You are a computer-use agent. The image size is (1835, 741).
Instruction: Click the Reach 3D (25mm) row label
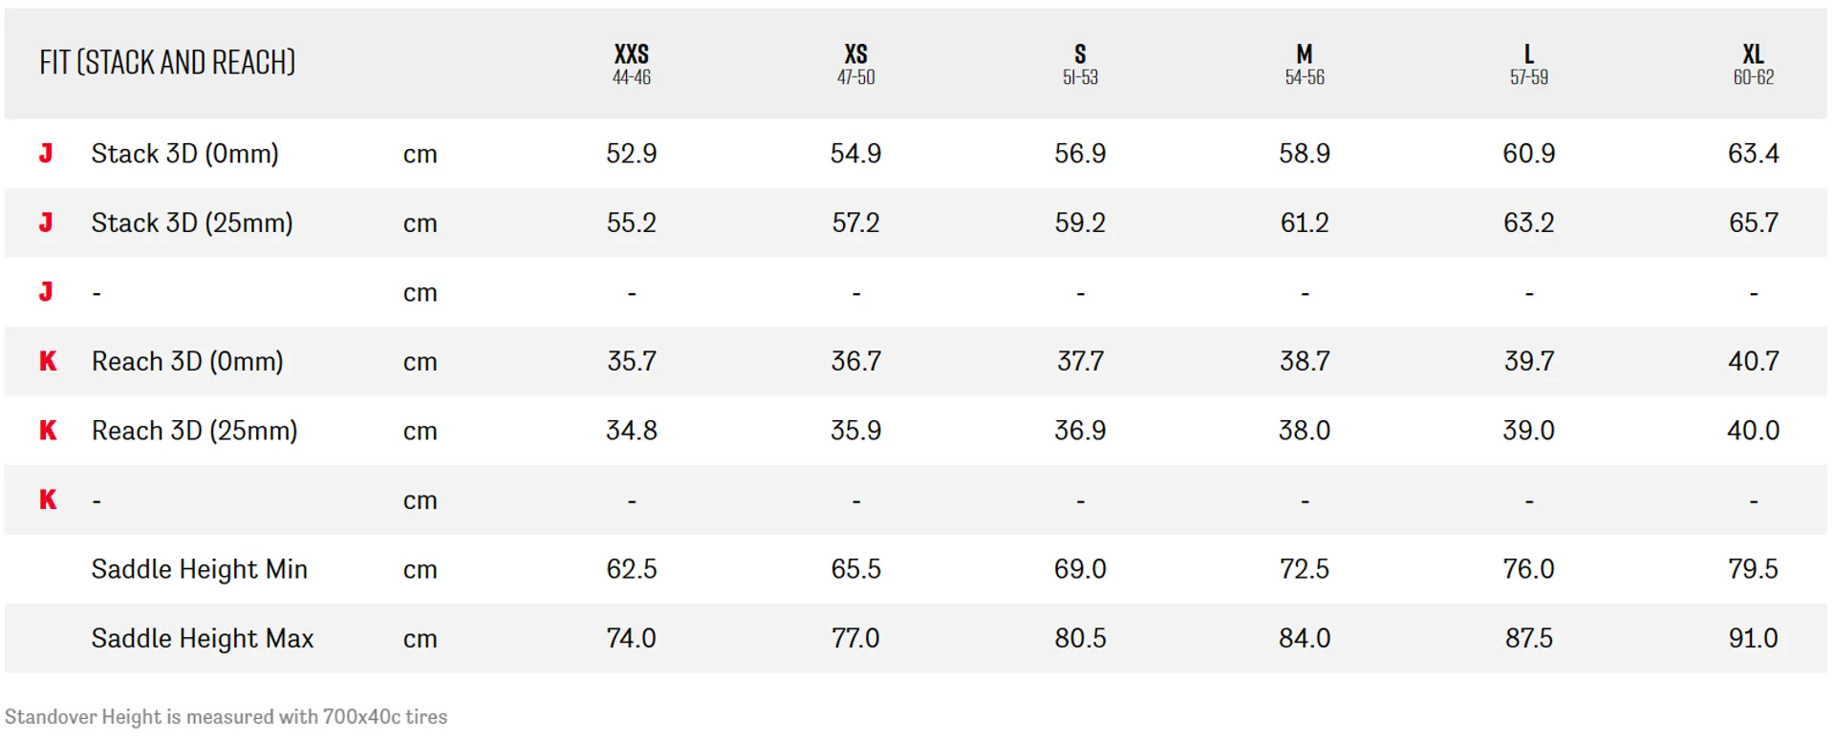tap(195, 431)
